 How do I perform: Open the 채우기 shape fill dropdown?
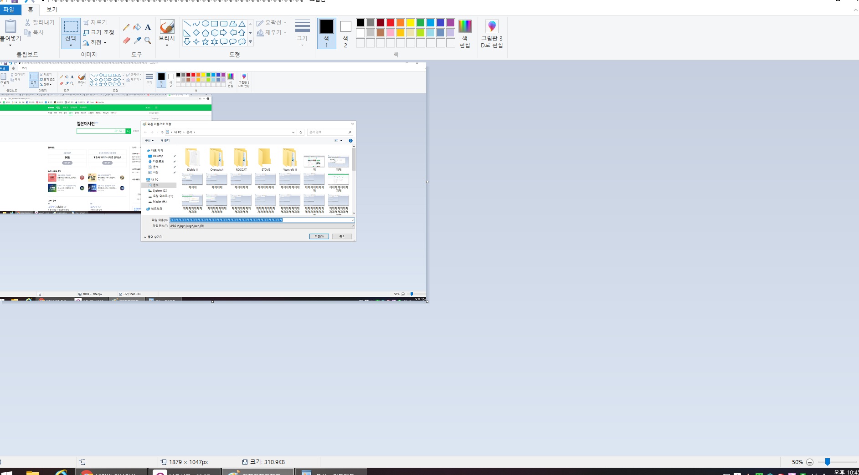tap(272, 32)
